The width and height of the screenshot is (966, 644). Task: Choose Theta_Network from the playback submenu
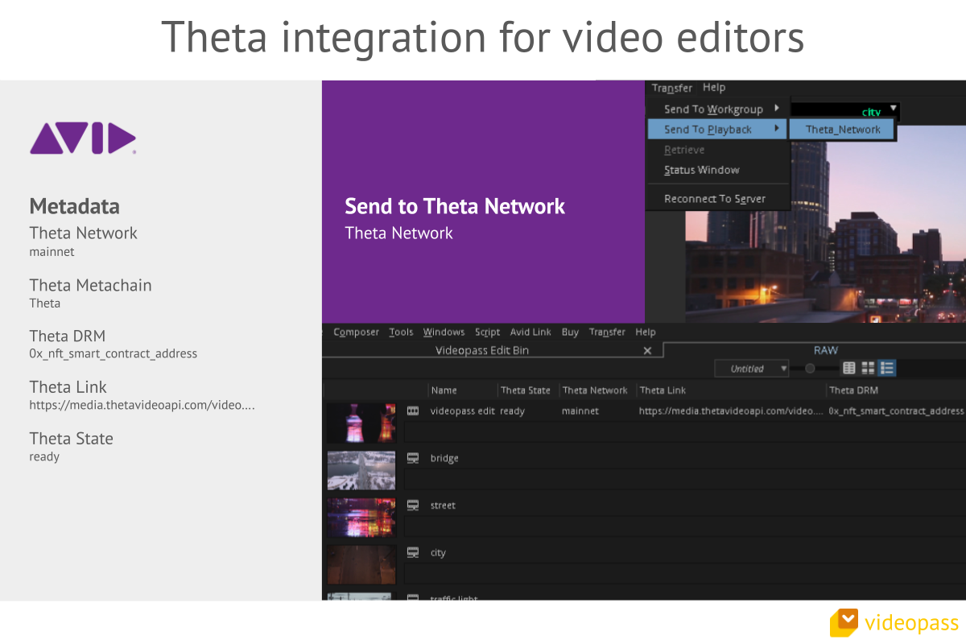click(842, 130)
